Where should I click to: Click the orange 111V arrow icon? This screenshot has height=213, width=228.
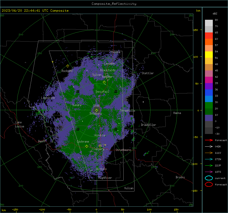click(x=209, y=153)
